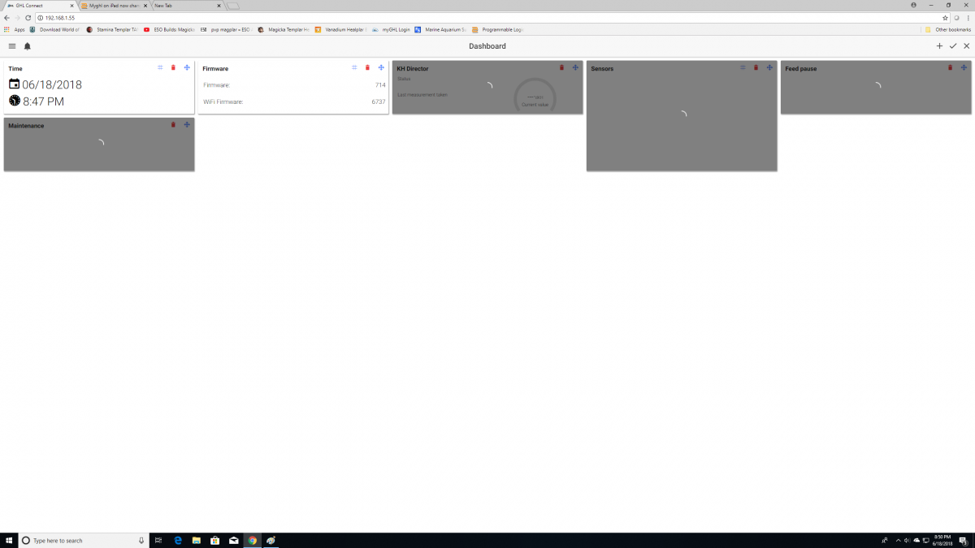Click the WiFi Firmware value 6737
The height and width of the screenshot is (548, 975).
(x=379, y=101)
